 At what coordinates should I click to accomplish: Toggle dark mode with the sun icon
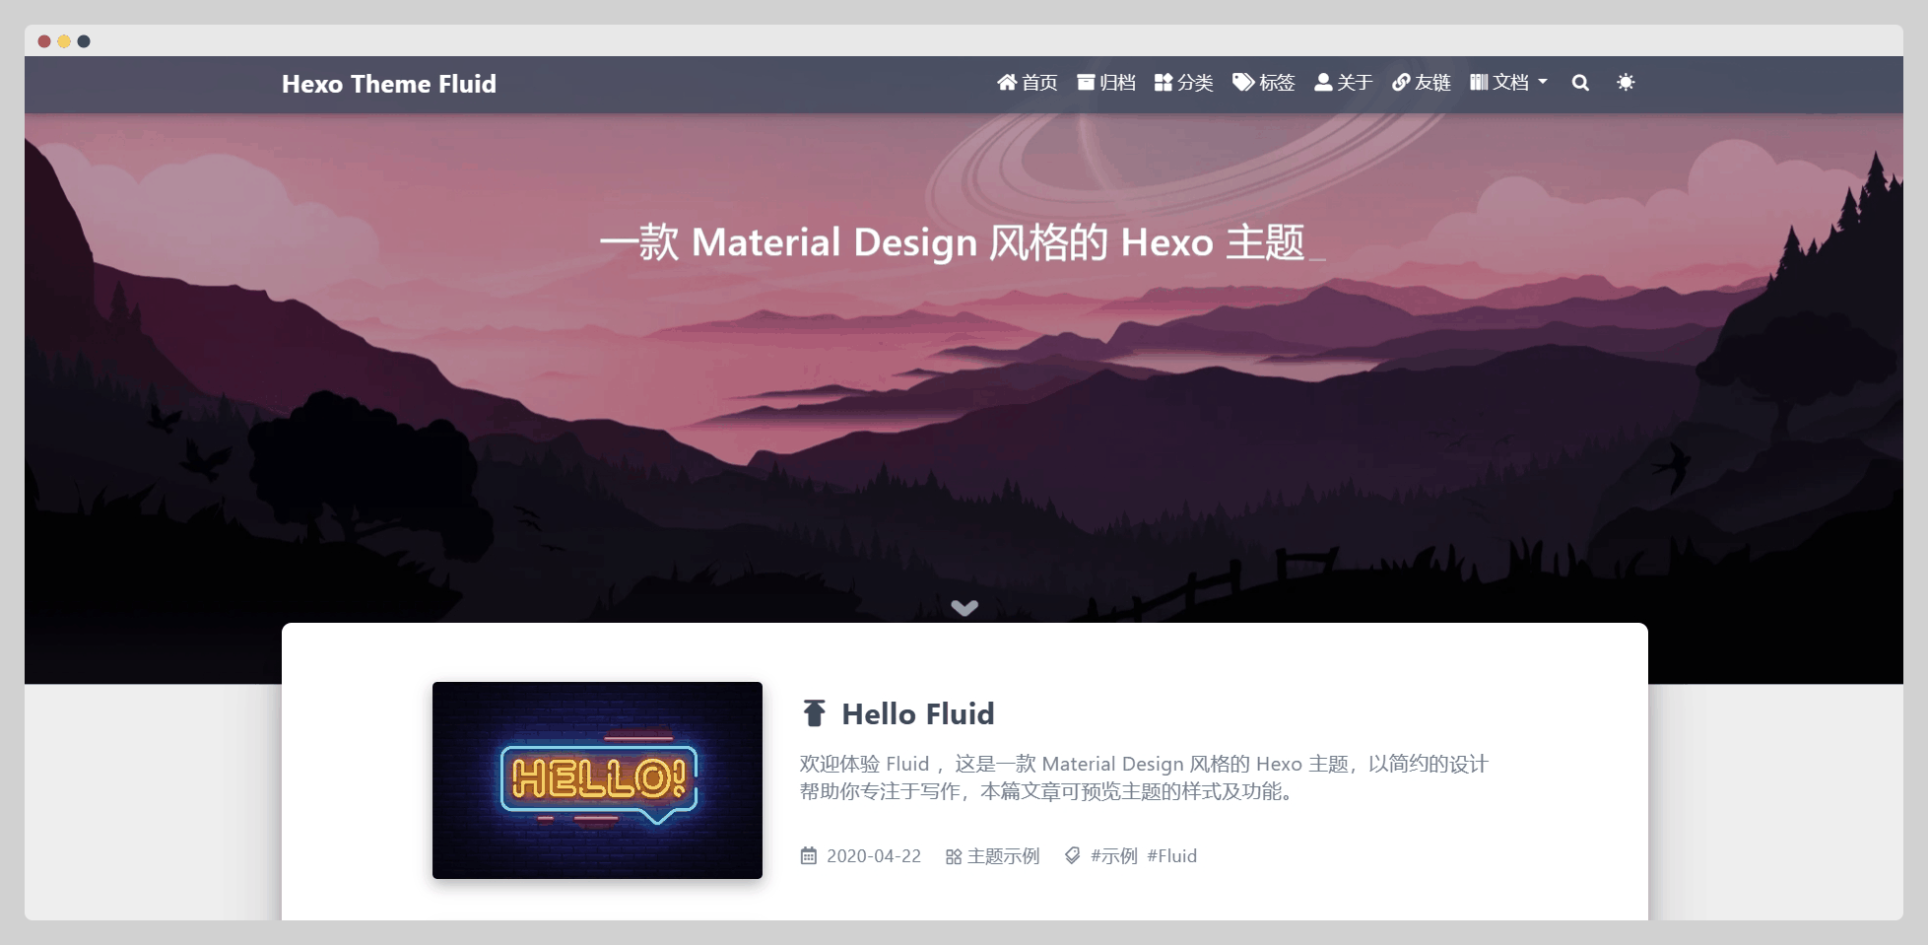click(x=1626, y=83)
